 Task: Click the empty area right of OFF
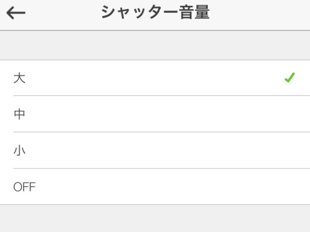pyautogui.click(x=173, y=187)
